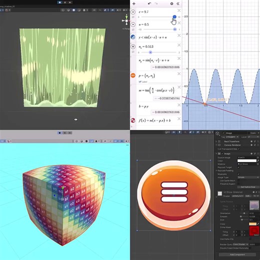Screen dimensions: 260x260
Task: Click the u slider handle
Action: pyautogui.click(x=174, y=29)
